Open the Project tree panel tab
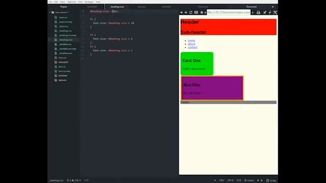This screenshot has width=326, height=183. click(64, 7)
